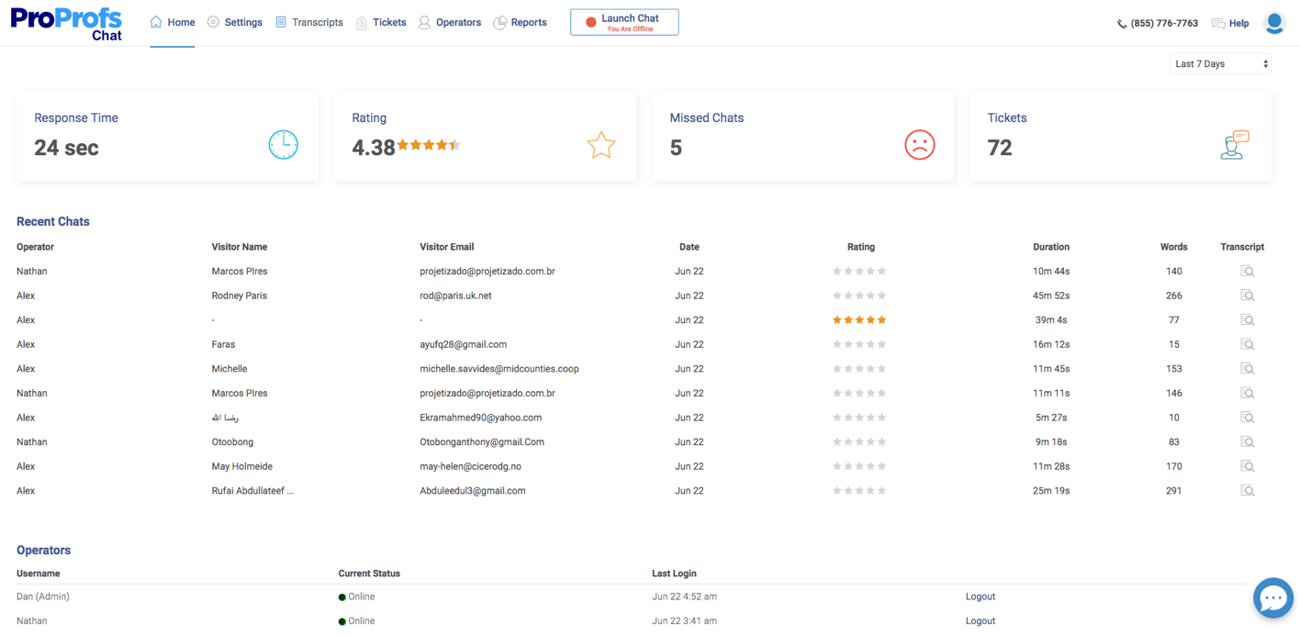1300x636 pixels.
Task: Log out Dan (Admin) operator
Action: (x=980, y=597)
